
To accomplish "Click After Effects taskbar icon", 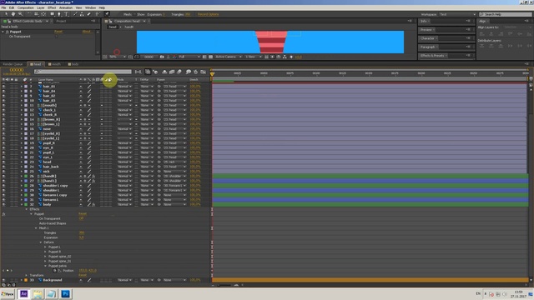I will coord(23,294).
